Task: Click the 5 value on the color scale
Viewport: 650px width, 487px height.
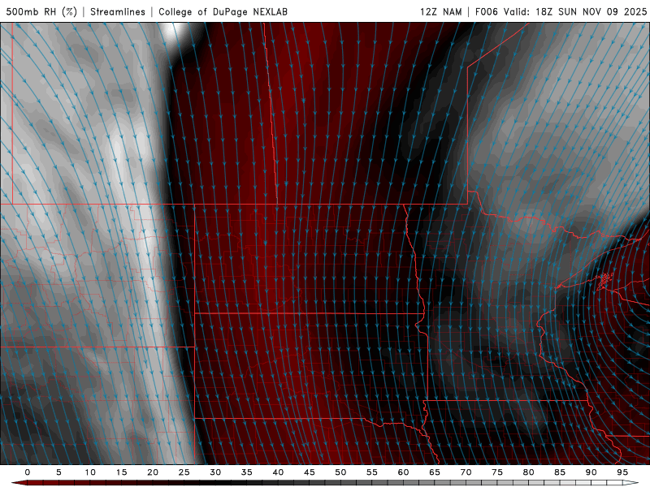Action: click(58, 472)
